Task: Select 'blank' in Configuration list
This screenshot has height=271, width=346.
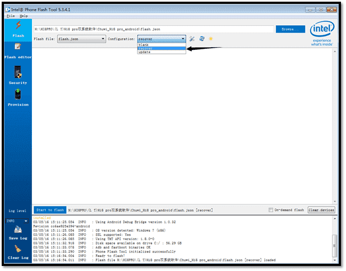Action: [162, 45]
